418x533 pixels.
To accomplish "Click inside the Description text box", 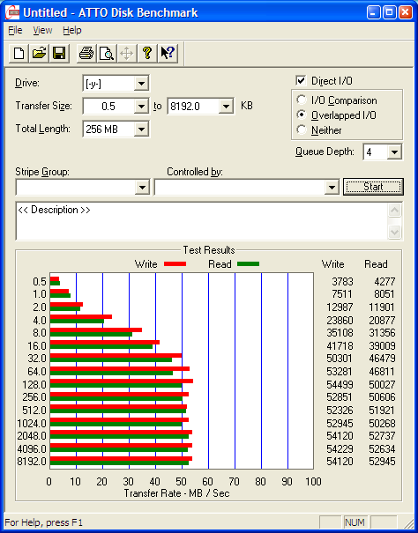I will click(x=202, y=221).
